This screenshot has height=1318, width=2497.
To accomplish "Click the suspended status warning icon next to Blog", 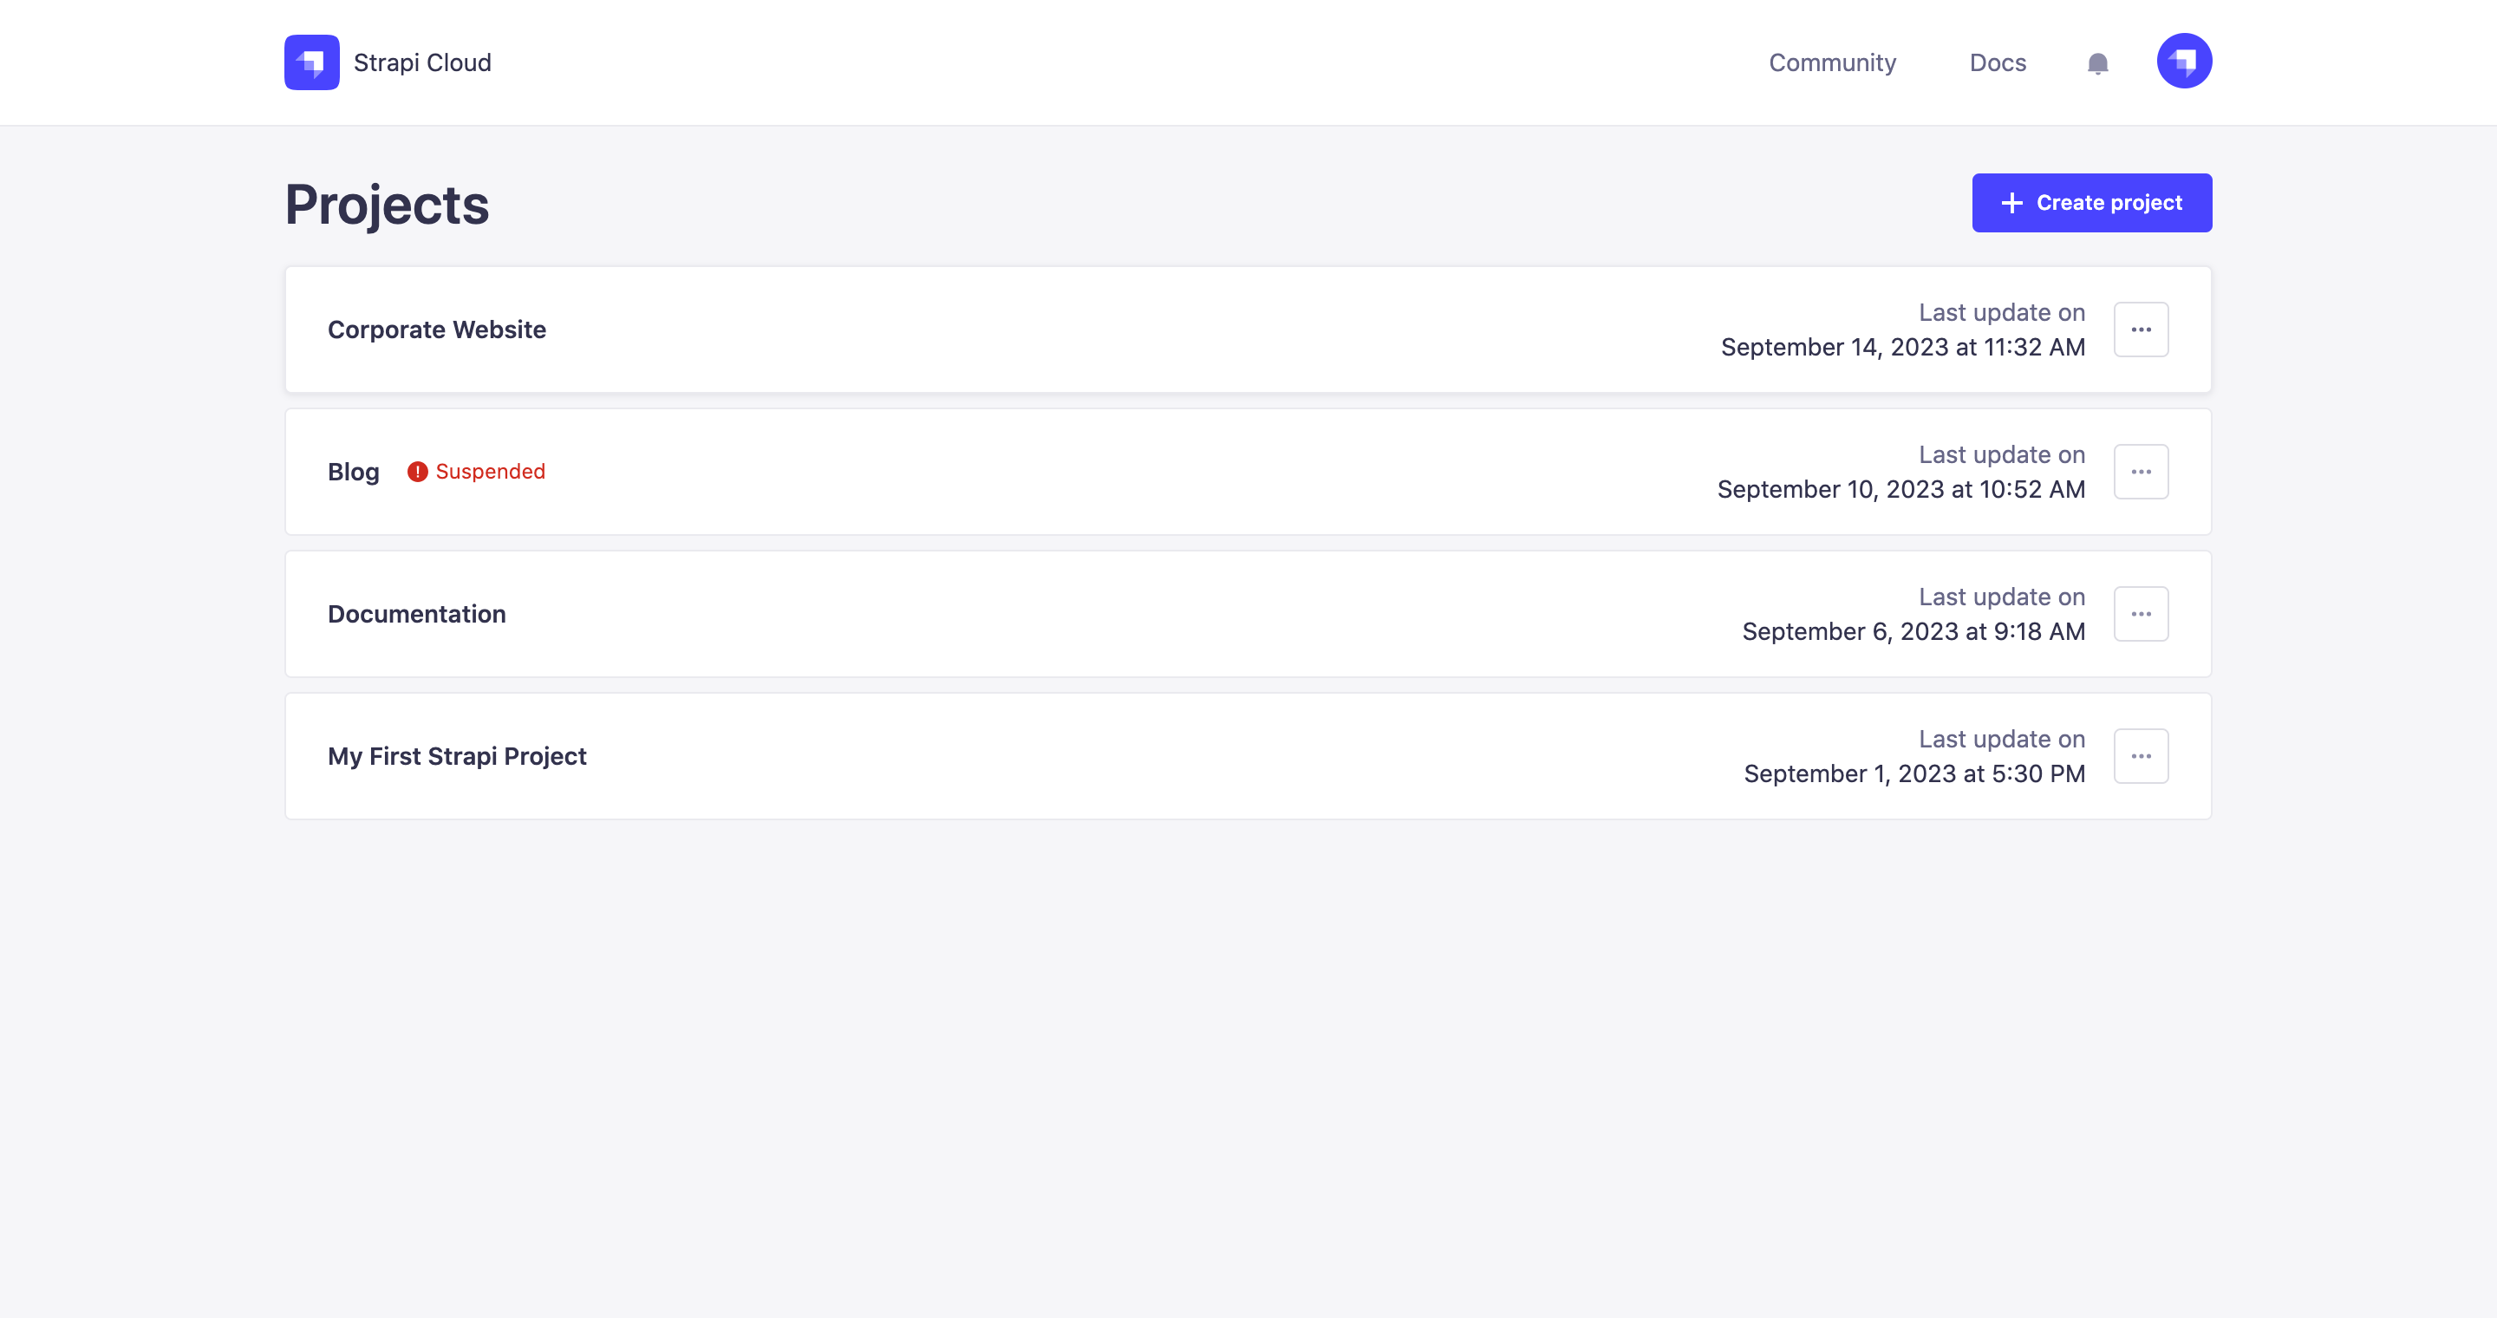I will (x=418, y=471).
